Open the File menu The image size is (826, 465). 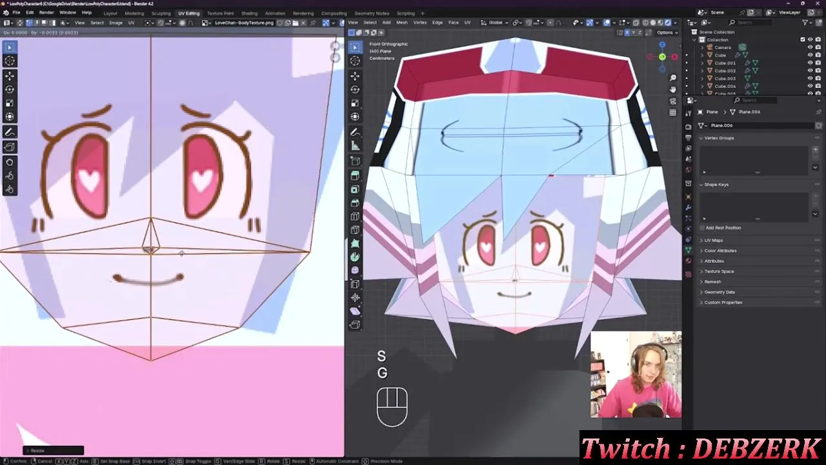16,12
